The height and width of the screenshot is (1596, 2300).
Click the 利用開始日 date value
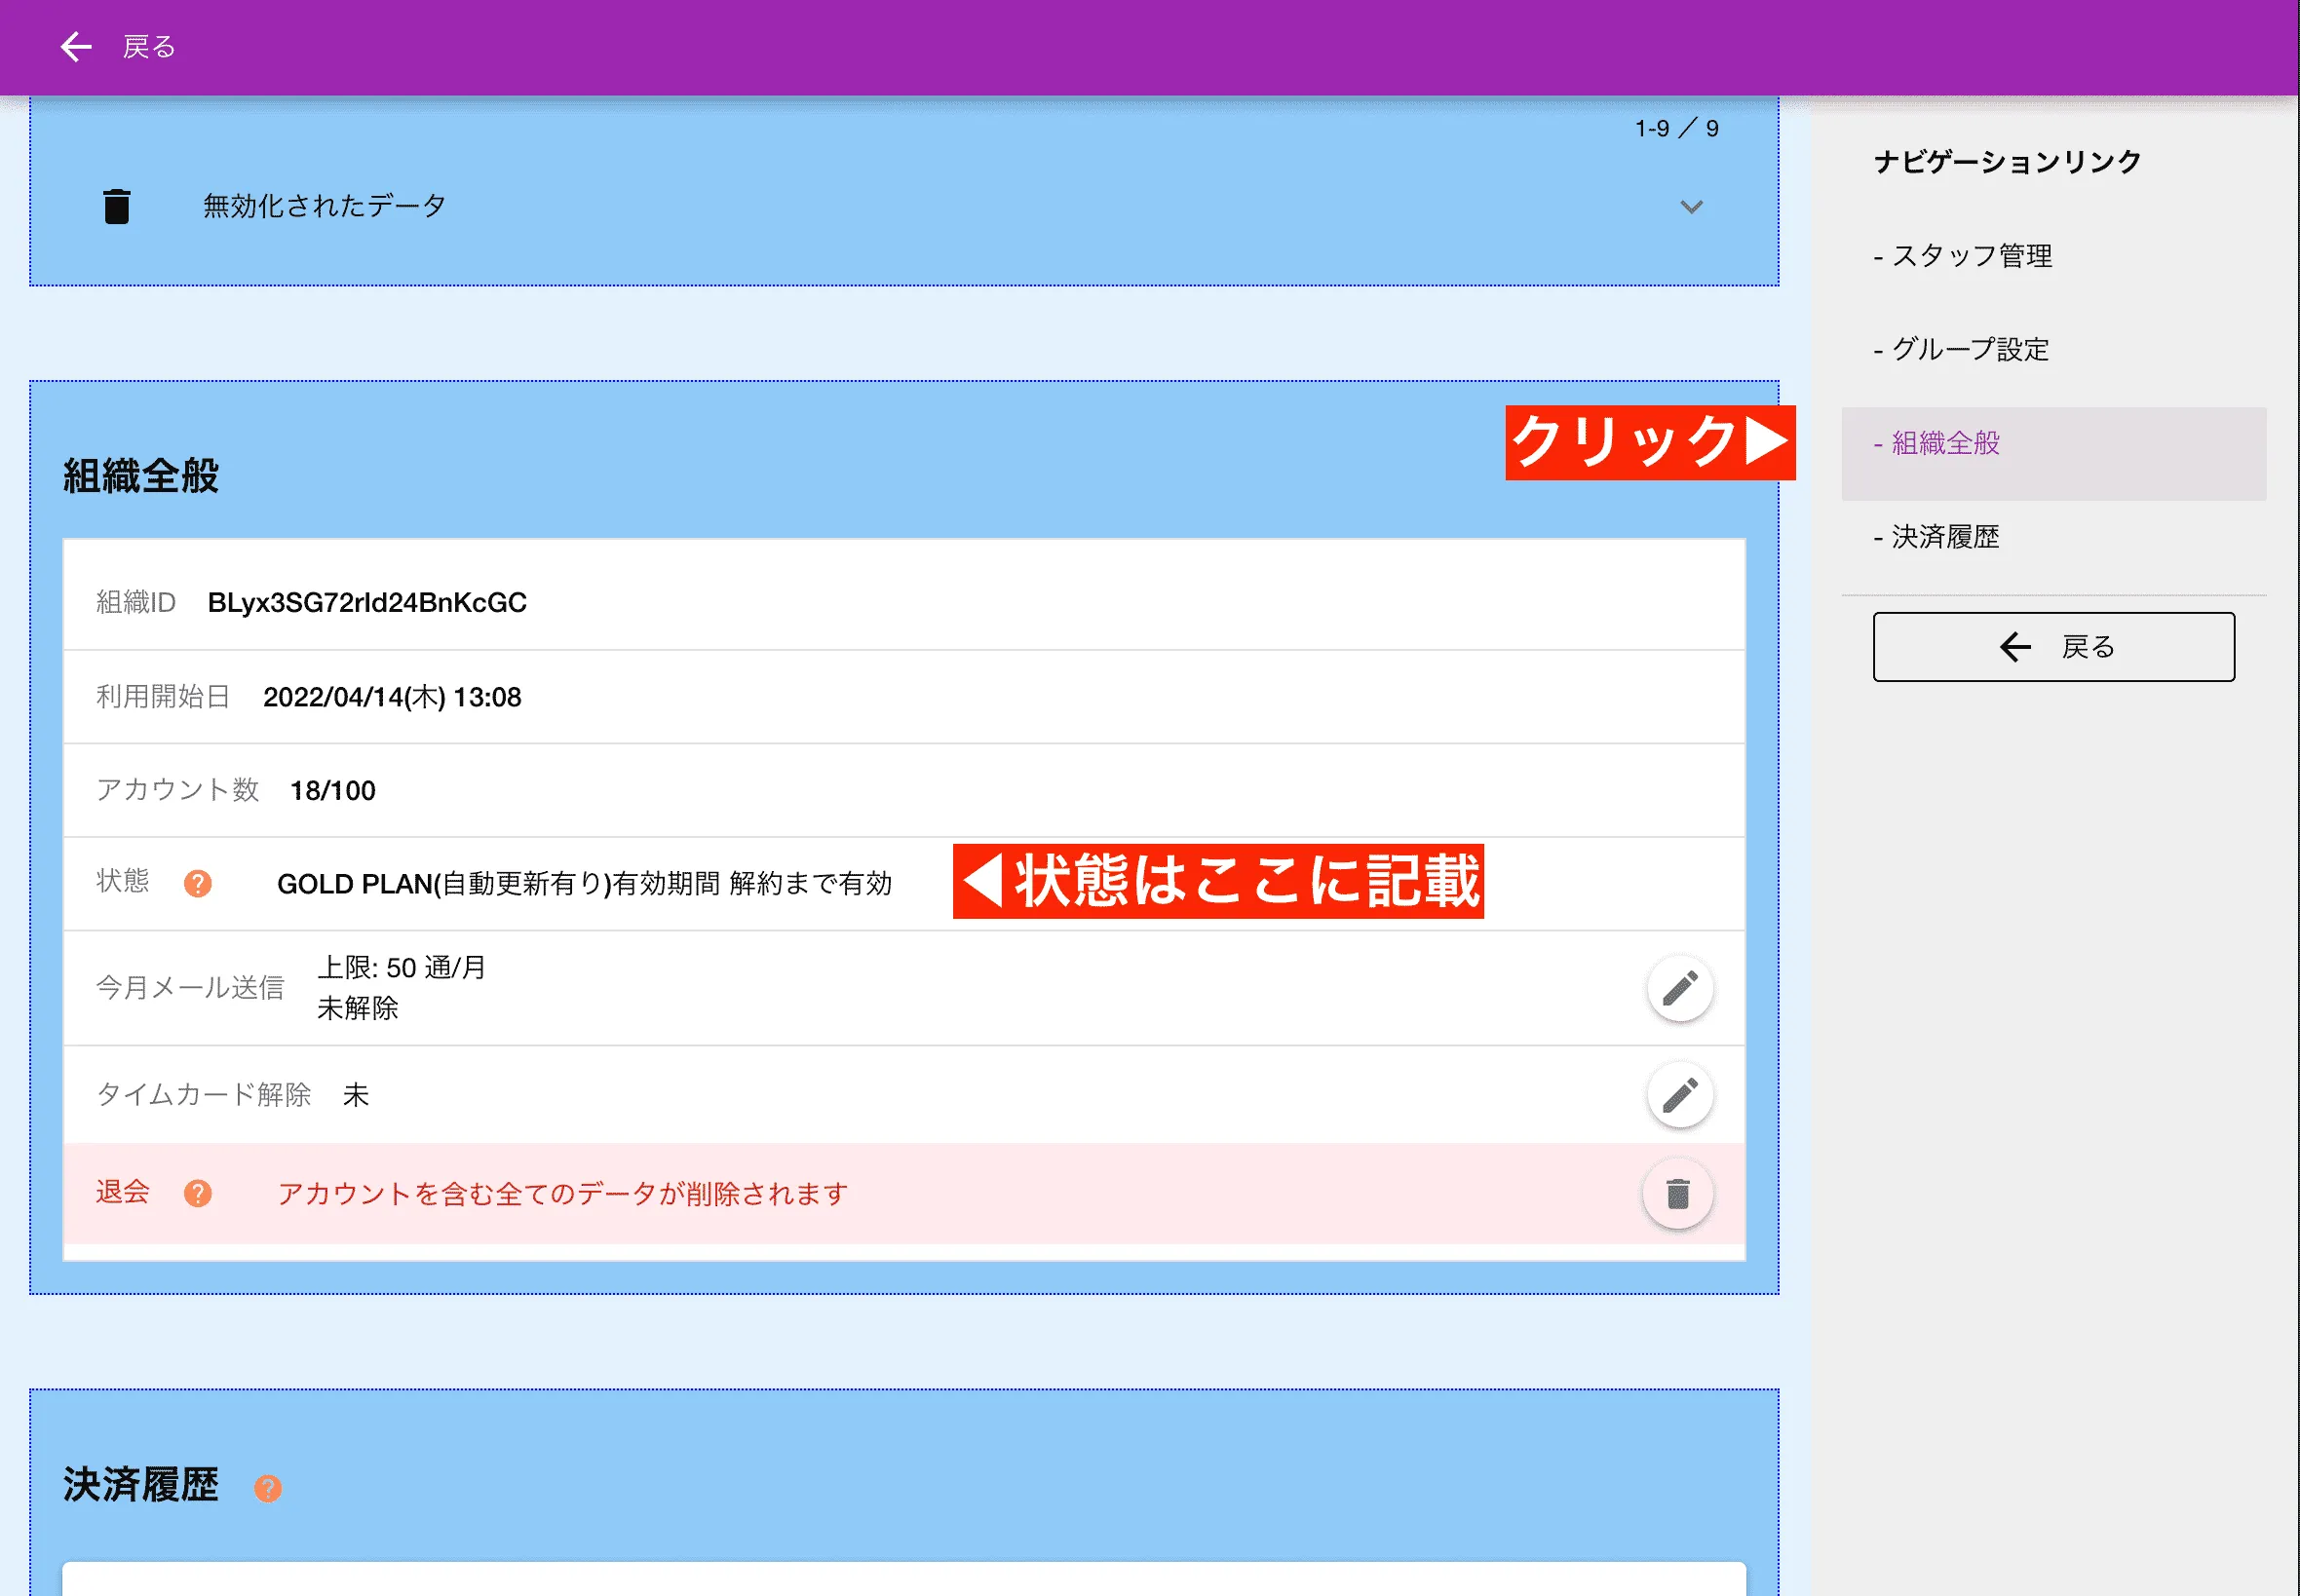[392, 697]
